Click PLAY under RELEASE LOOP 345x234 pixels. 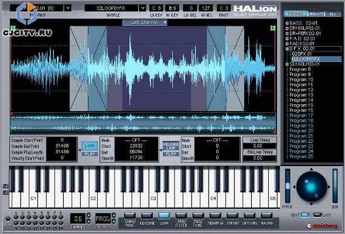tap(171, 154)
